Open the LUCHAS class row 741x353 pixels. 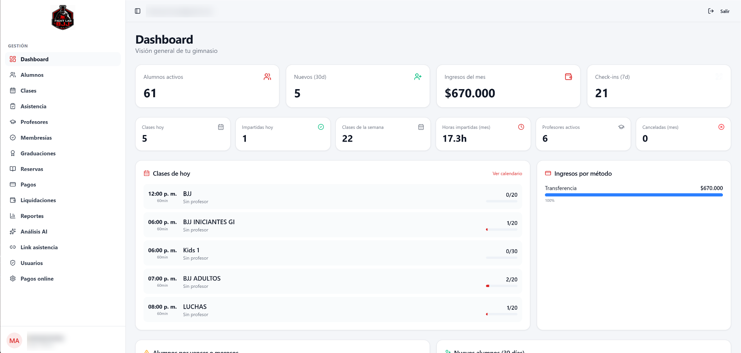(x=333, y=309)
